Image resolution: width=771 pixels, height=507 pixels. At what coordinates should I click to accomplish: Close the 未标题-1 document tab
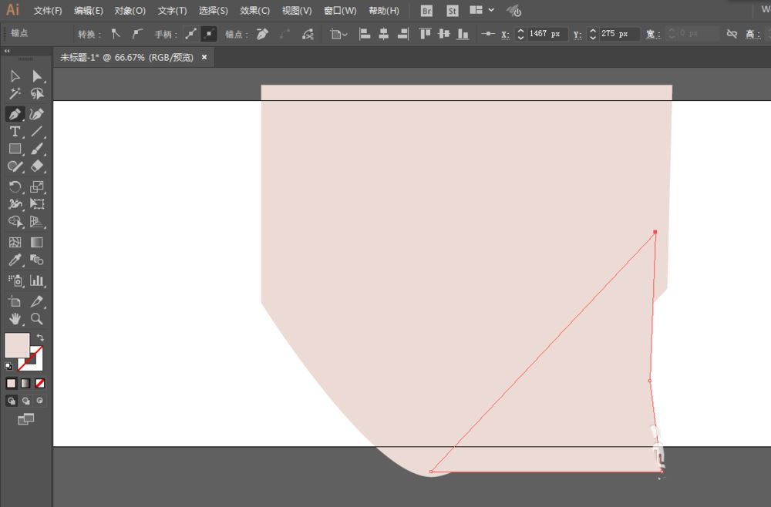pos(204,57)
